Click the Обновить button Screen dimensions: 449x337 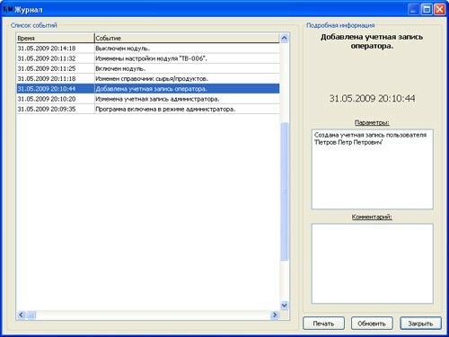point(372,324)
